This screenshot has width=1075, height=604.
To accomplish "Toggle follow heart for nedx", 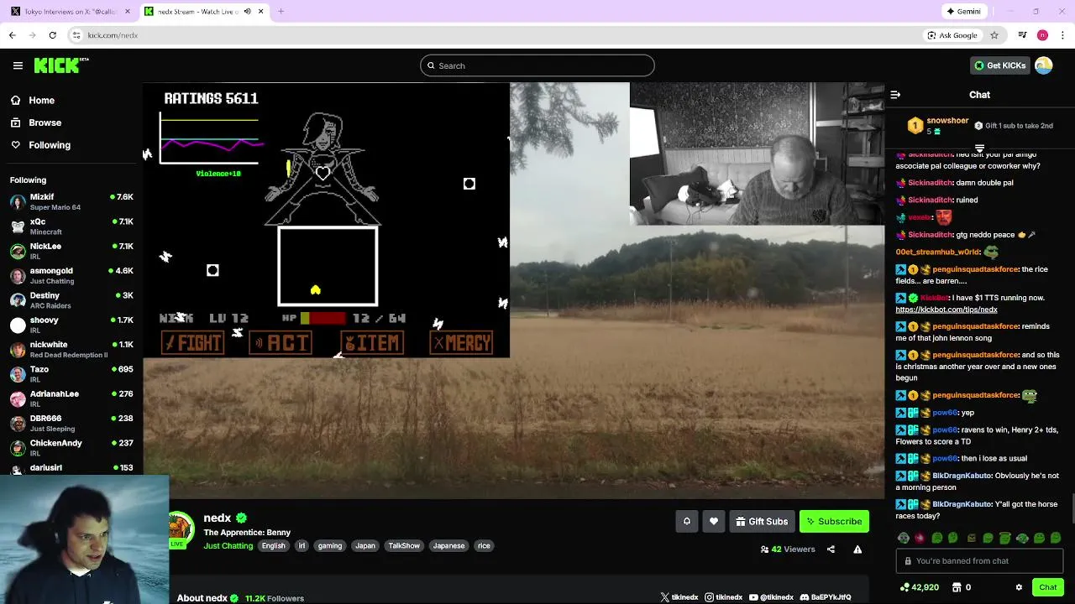I will [714, 521].
